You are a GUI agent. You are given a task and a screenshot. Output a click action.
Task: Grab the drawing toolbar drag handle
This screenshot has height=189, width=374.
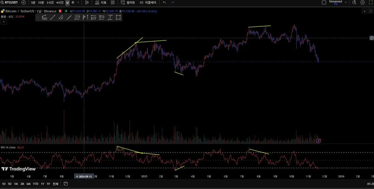(38, 17)
